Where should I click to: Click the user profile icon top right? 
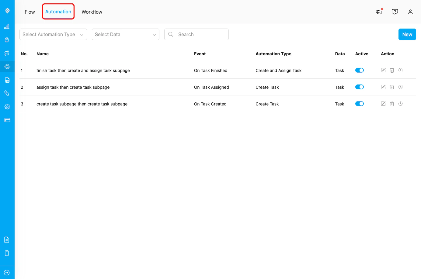pos(410,12)
